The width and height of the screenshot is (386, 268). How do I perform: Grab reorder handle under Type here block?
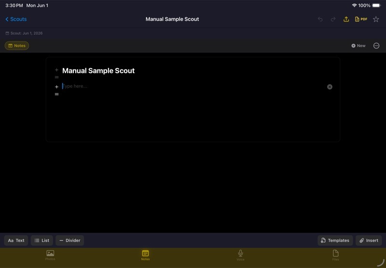(x=56, y=94)
